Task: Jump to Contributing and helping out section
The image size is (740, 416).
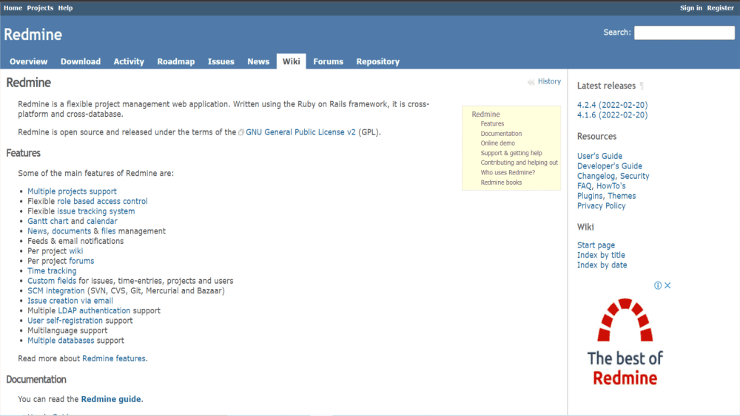Action: [x=519, y=163]
